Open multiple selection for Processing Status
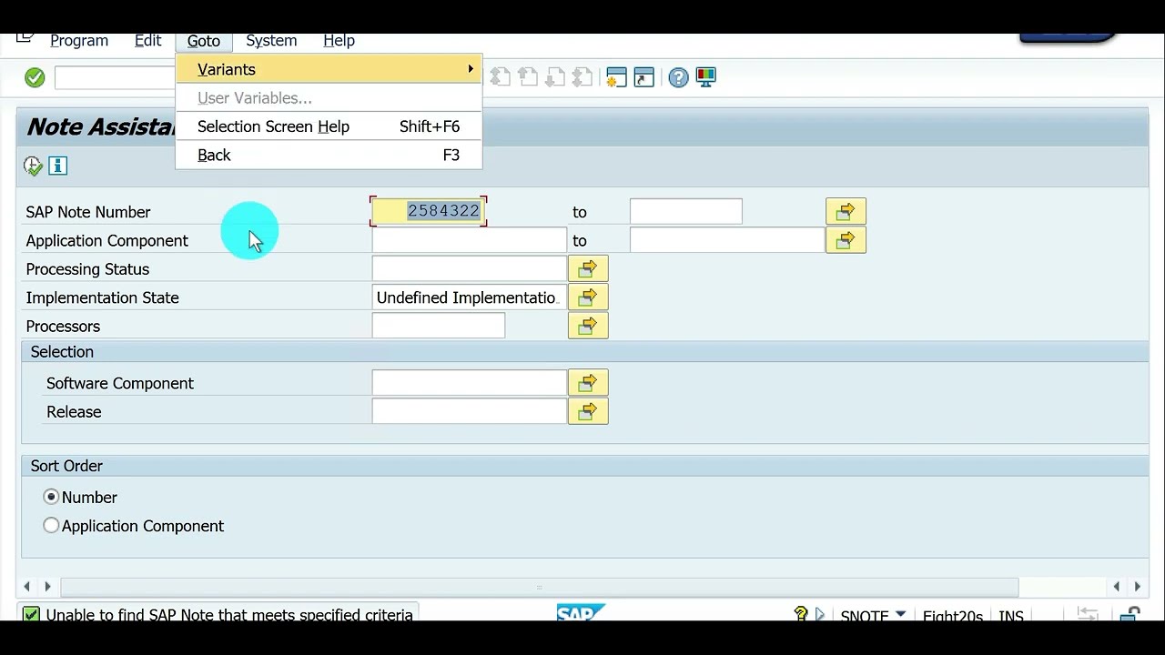This screenshot has height=655, width=1165. [x=588, y=268]
